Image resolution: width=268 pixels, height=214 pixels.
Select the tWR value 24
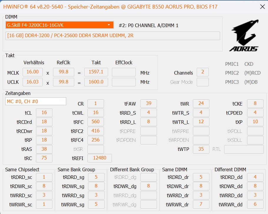pos(201,103)
